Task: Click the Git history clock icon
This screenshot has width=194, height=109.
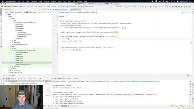Action: pos(170,7)
